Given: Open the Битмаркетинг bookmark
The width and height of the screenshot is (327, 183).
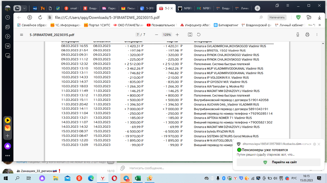Looking at the screenshot, I should pos(226,25).
